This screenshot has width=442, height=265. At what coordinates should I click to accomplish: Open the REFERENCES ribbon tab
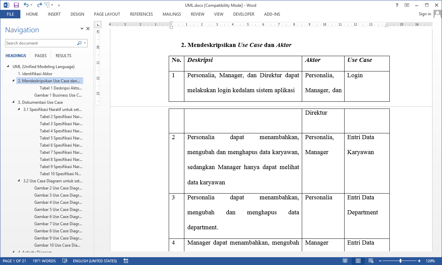[141, 14]
